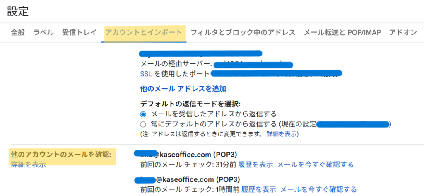Select メールを受信したアドレスから返信する radio option
This screenshot has width=424, height=196.
(x=143, y=114)
